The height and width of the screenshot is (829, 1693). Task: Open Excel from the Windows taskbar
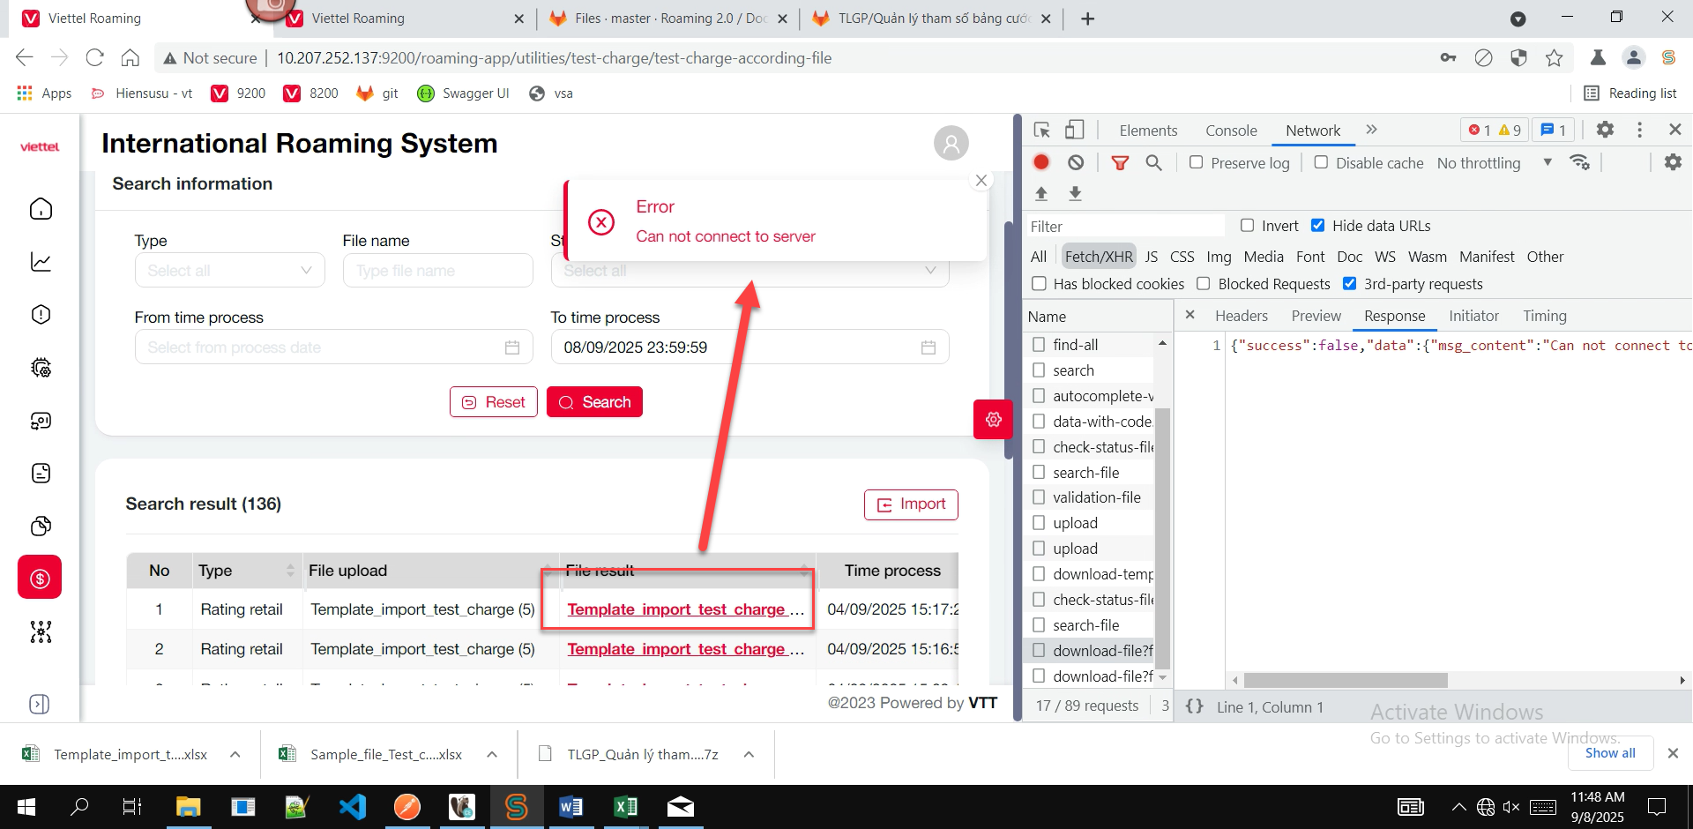626,807
